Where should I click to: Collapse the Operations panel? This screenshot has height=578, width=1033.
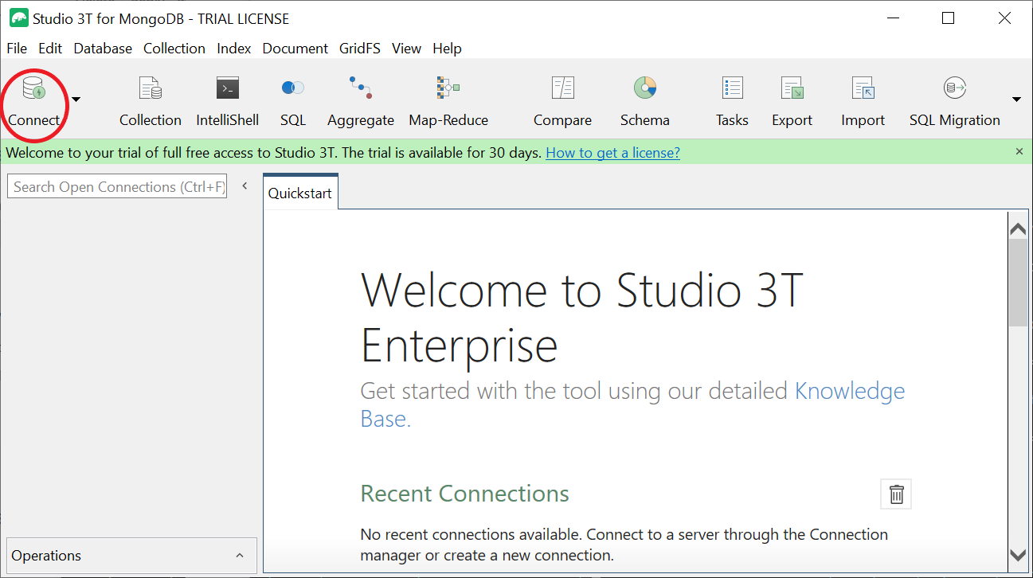[x=240, y=555]
